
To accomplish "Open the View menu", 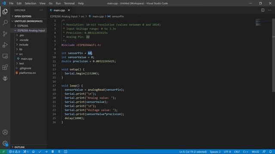I will click(x=42, y=3).
